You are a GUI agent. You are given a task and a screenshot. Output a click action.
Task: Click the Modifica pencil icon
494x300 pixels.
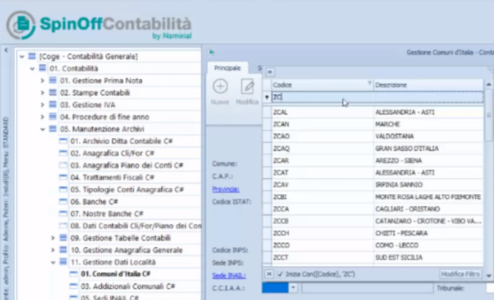click(247, 86)
